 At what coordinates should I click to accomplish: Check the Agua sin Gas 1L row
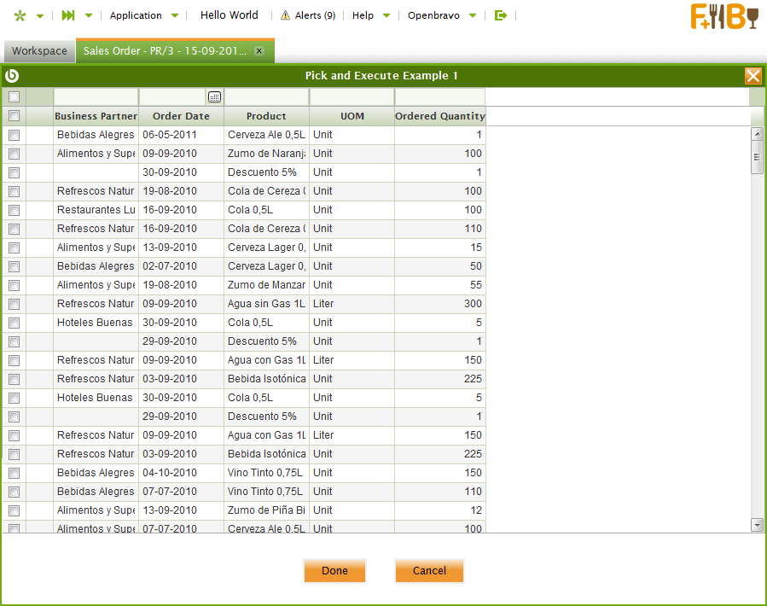pyautogui.click(x=15, y=304)
